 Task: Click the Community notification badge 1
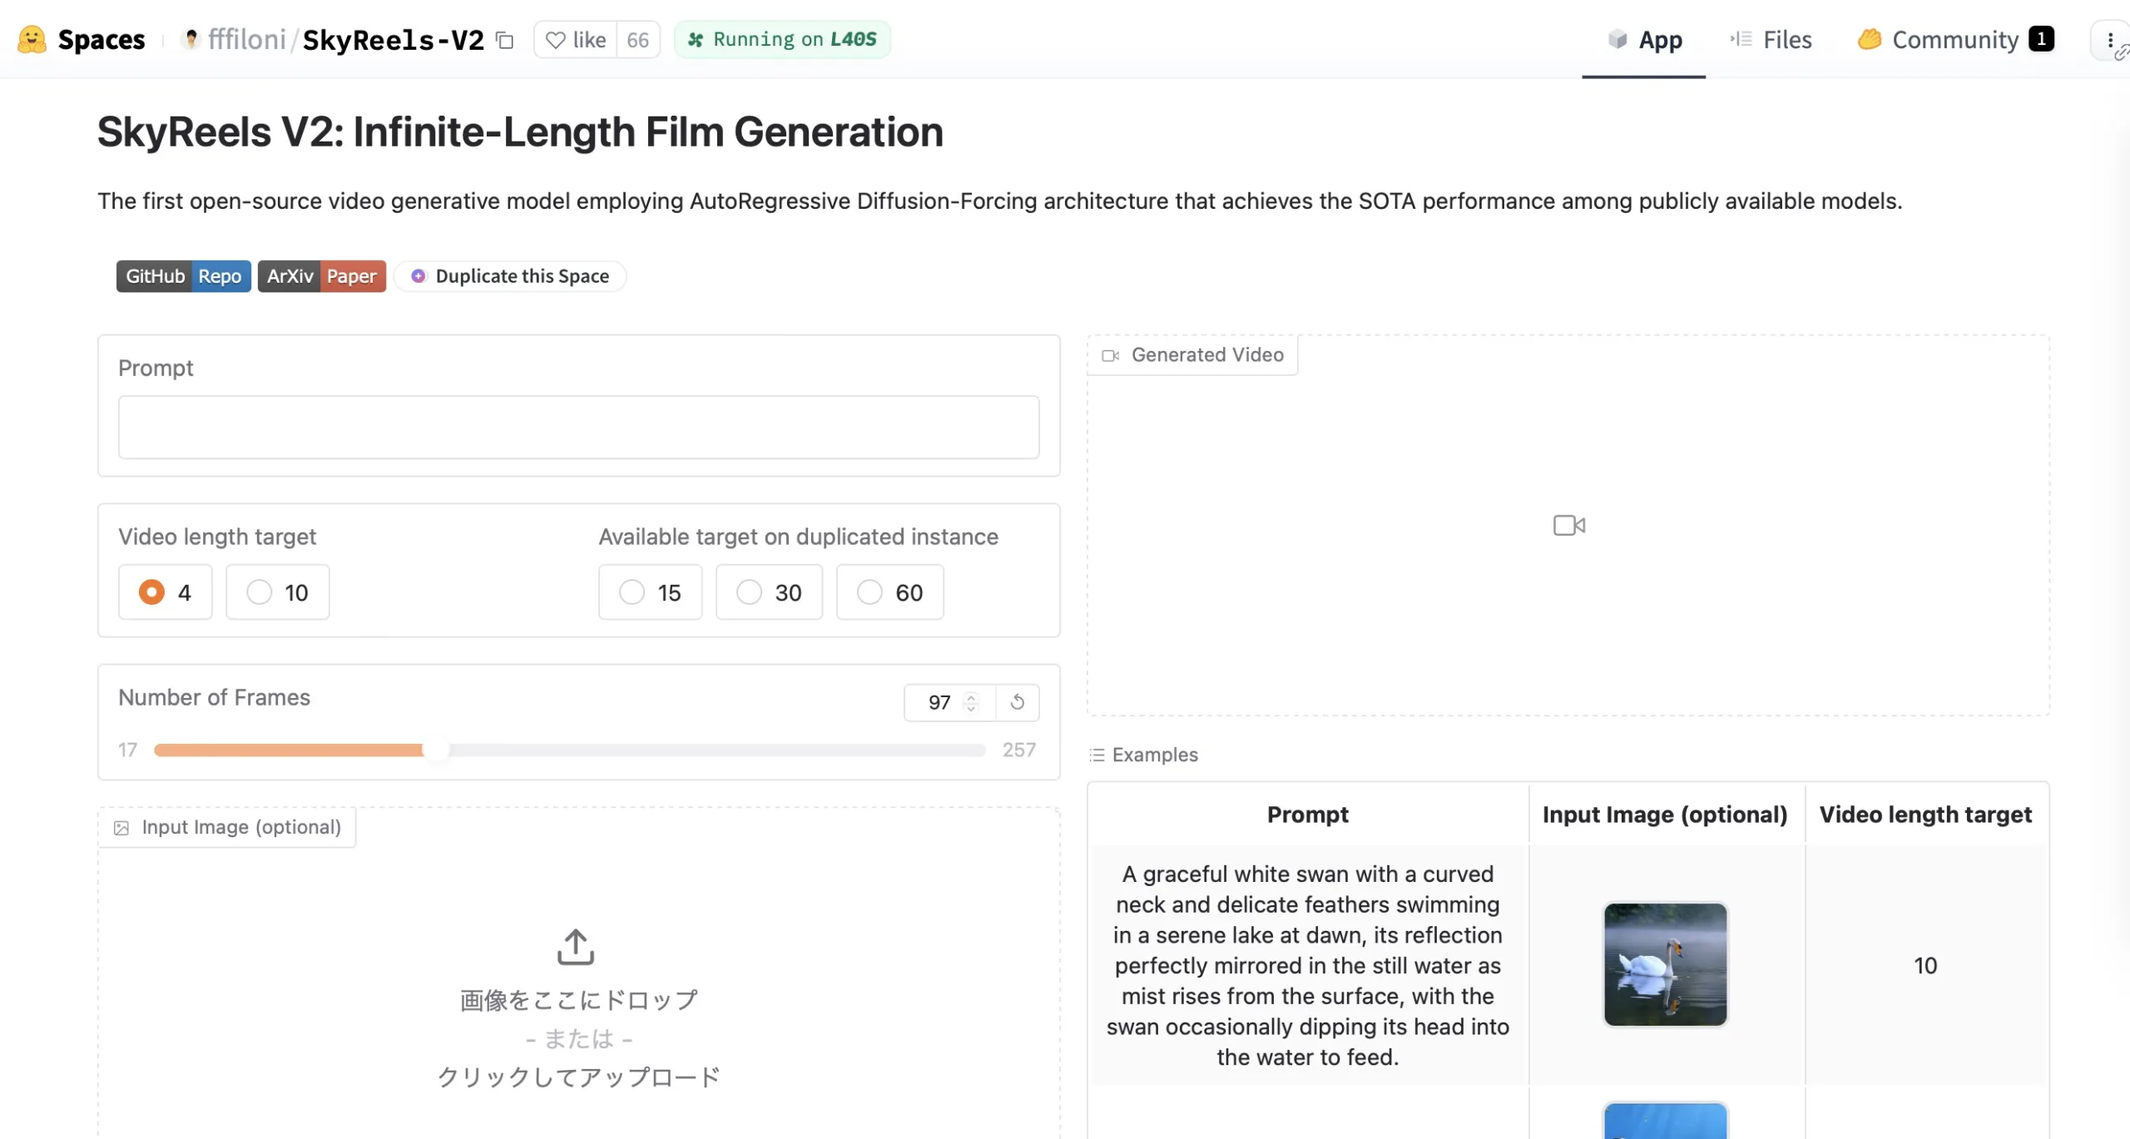pos(2042,39)
